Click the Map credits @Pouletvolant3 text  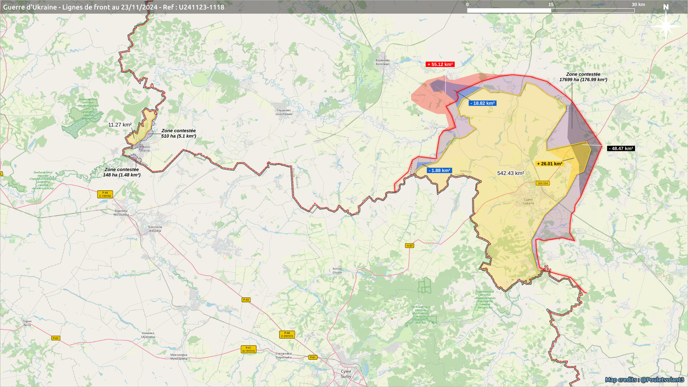click(x=644, y=379)
